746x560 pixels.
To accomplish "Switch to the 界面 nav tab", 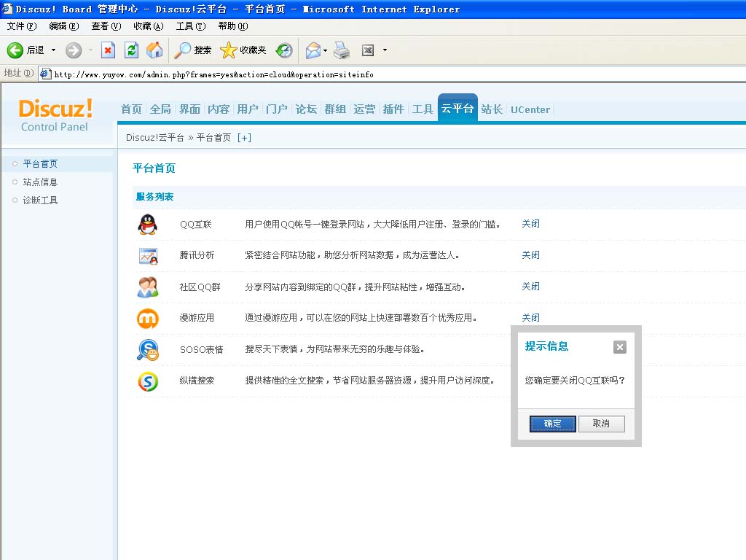I will [x=189, y=109].
